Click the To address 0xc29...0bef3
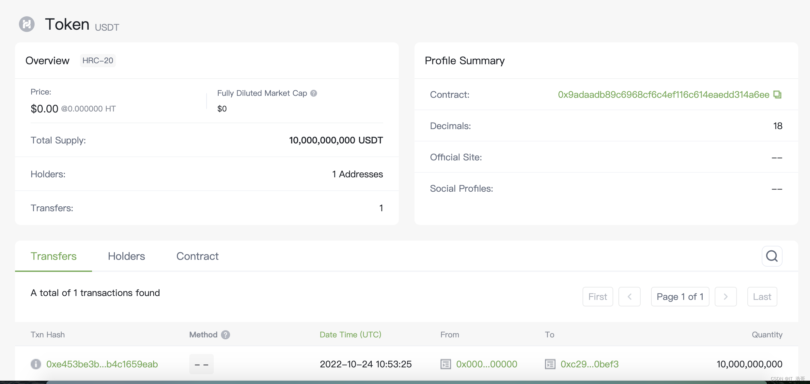Screen dimensions: 810x384 coord(589,364)
